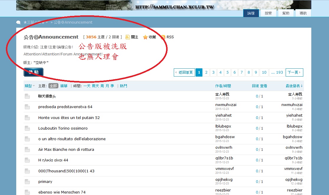Viewport: 329px width, 195px height.
Task: Open the 最後發表 sort dropdown
Action: coord(294,86)
